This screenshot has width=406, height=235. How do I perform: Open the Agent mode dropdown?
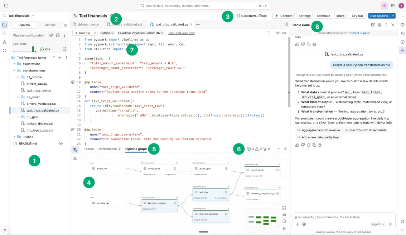[x=378, y=224]
